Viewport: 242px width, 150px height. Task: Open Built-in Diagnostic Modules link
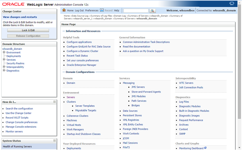pos(194,111)
